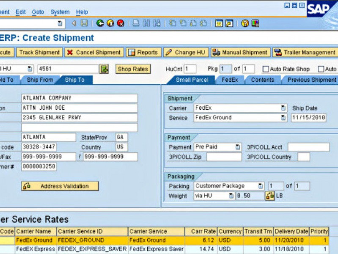Click the customer number field 0000003250

coord(39,167)
